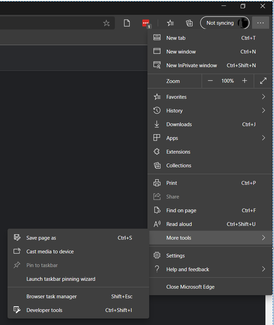Screen dimensions: 274x325
Task: Click the Find on page icon
Action: tap(157, 210)
